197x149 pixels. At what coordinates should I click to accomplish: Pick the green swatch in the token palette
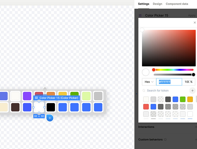pos(182,99)
